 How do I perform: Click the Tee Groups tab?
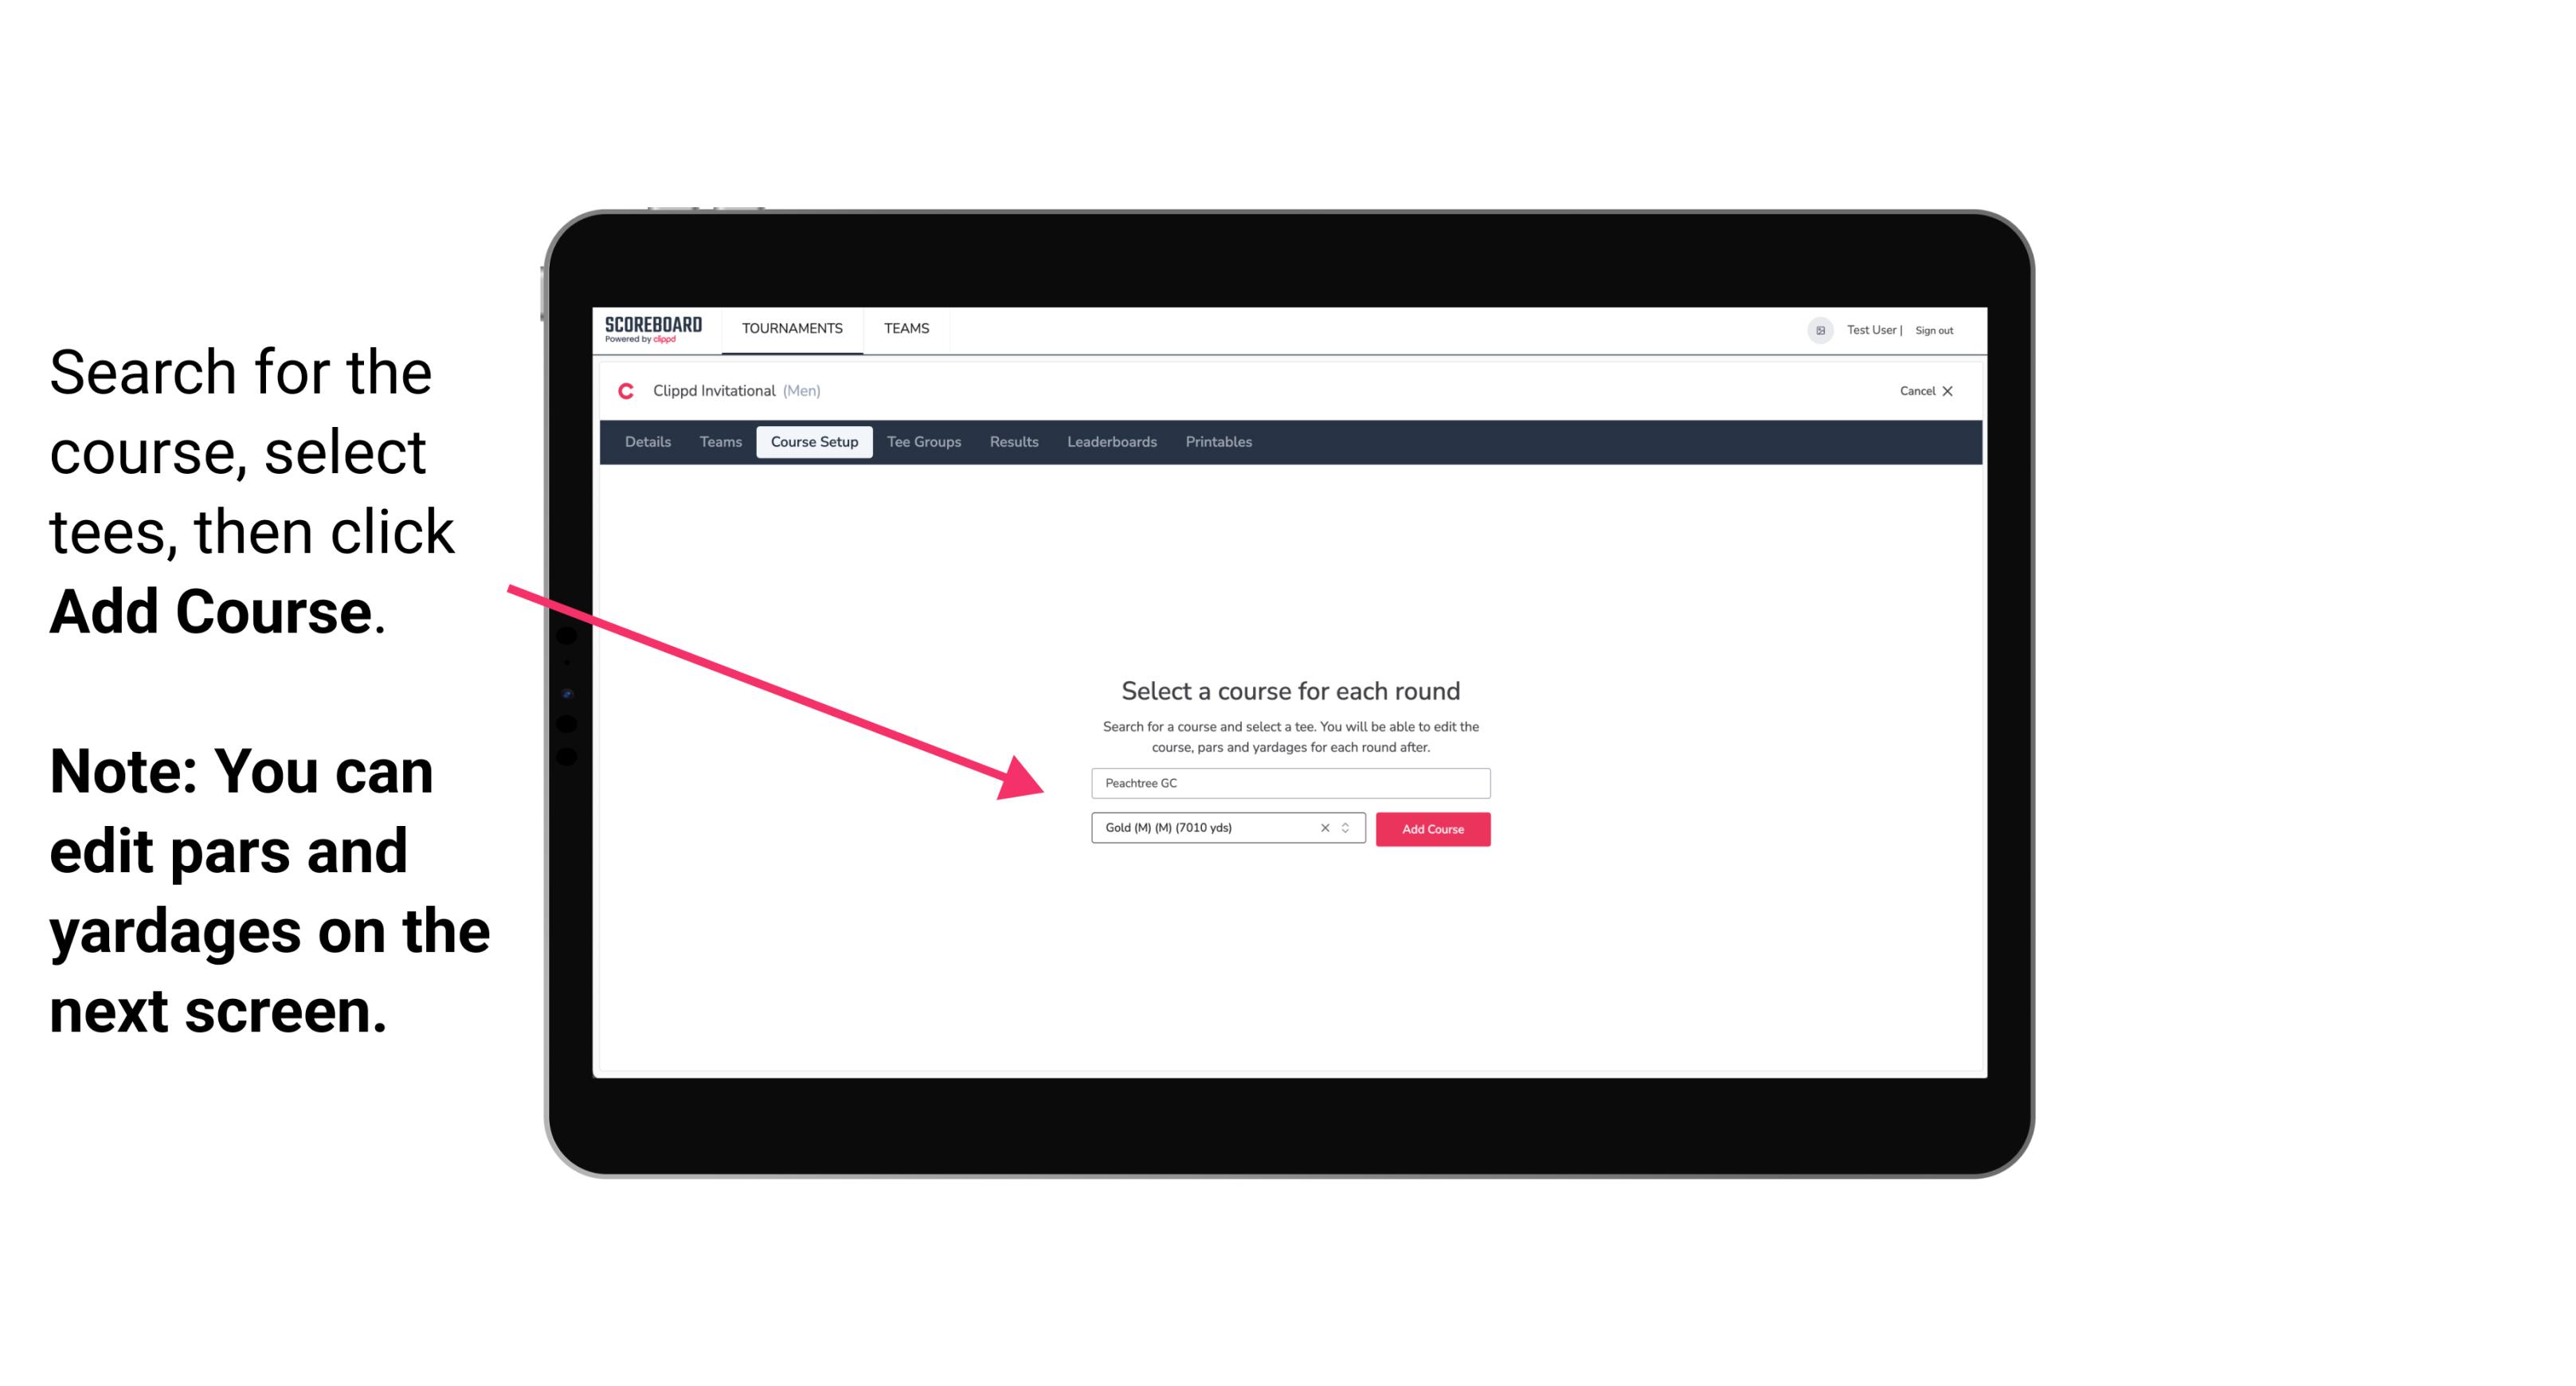922,442
